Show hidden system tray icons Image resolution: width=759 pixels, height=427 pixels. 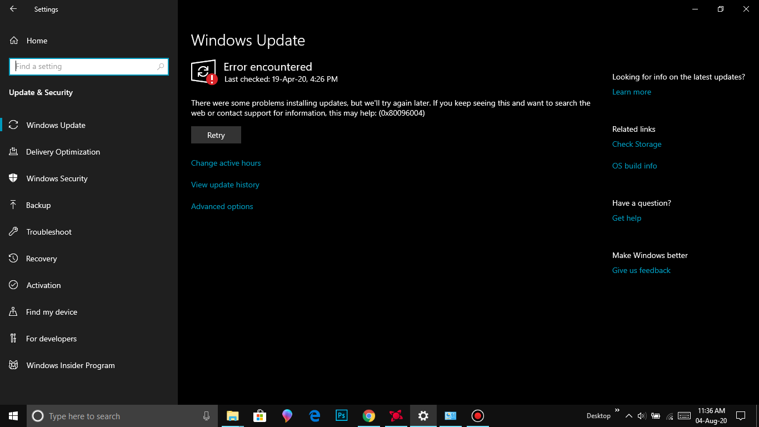point(629,416)
